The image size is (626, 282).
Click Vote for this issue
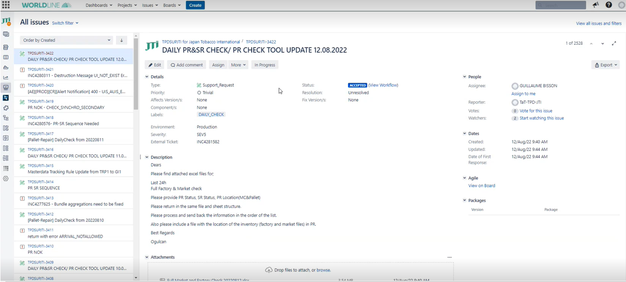tap(536, 111)
